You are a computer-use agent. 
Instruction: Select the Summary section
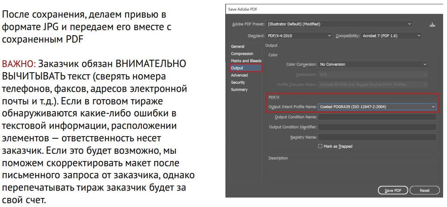(239, 89)
